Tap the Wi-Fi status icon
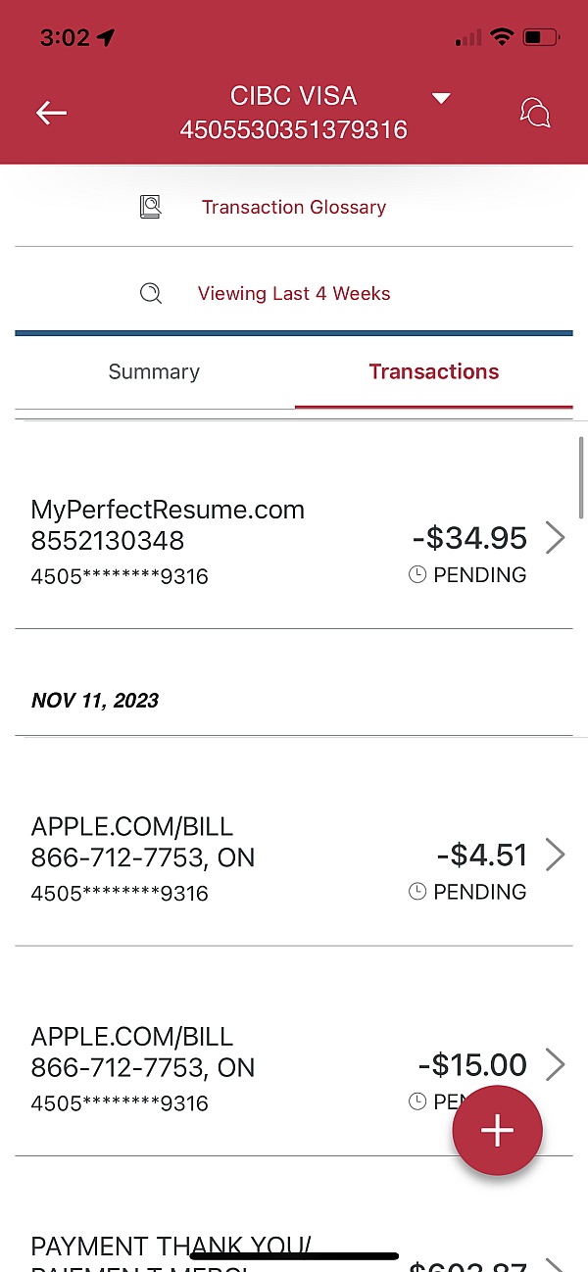Screen dimensions: 588x1272 point(502,38)
